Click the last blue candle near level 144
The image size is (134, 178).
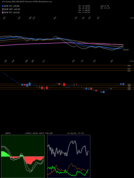point(123,84)
